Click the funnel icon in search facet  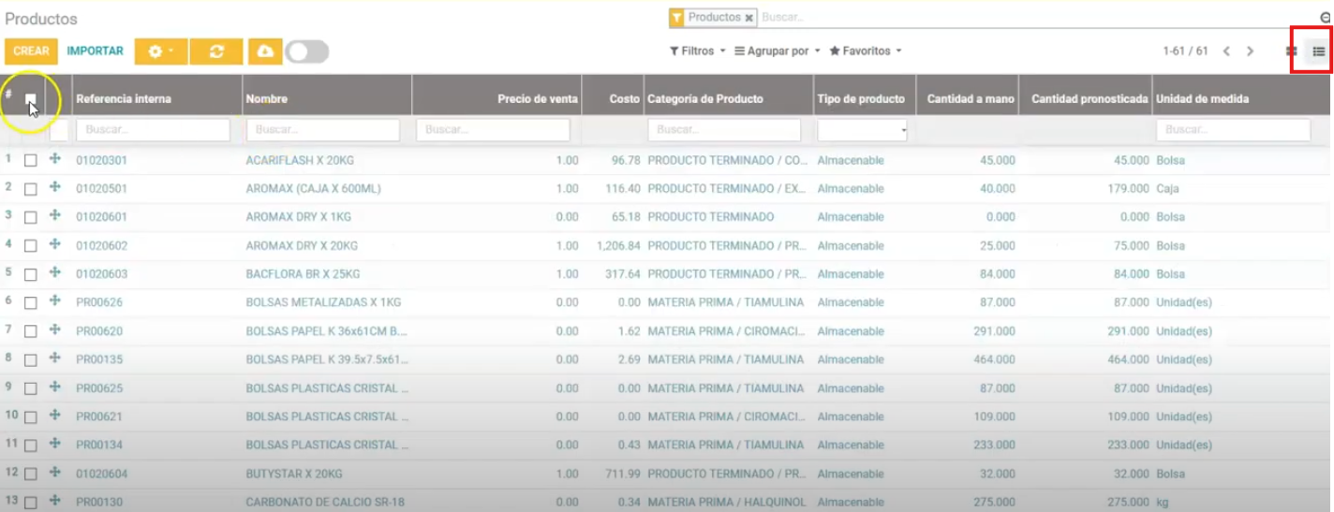pos(676,18)
